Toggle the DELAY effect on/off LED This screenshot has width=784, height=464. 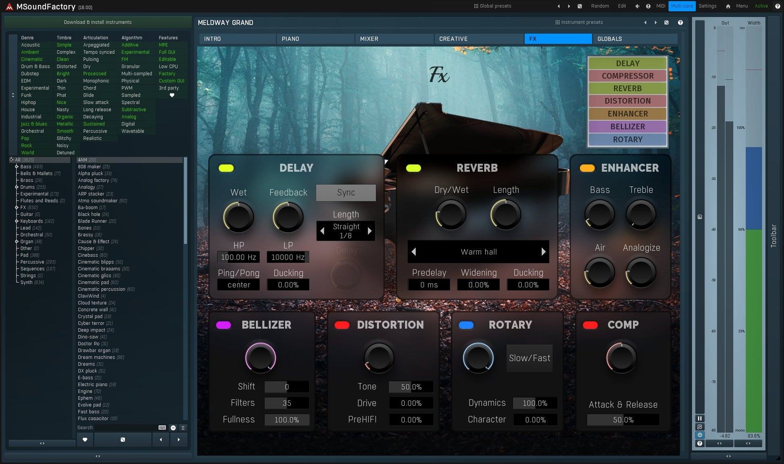coord(226,168)
